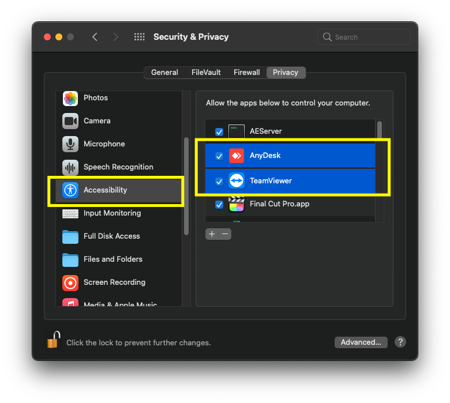Open the Firewall tab
450x403 pixels.
246,73
